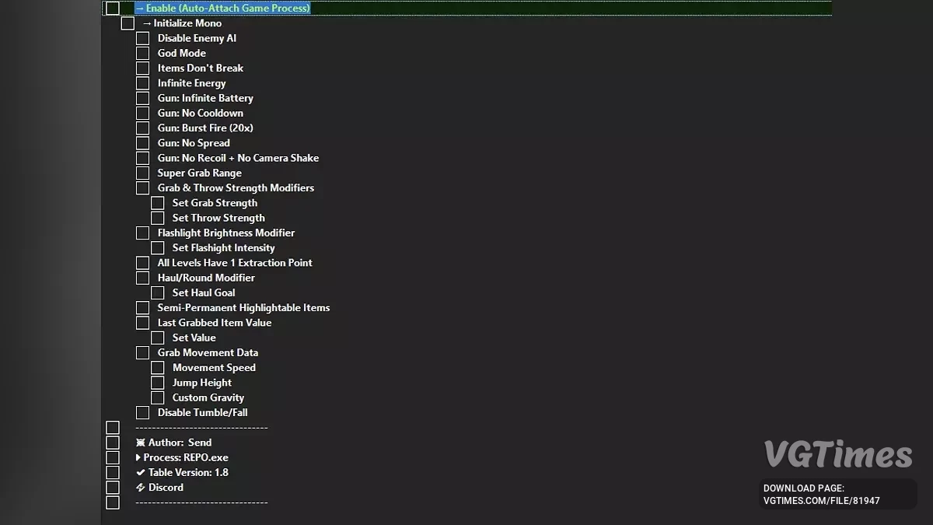Toggle the Infinite Energy cheat
This screenshot has height=525, width=933.
click(x=142, y=82)
